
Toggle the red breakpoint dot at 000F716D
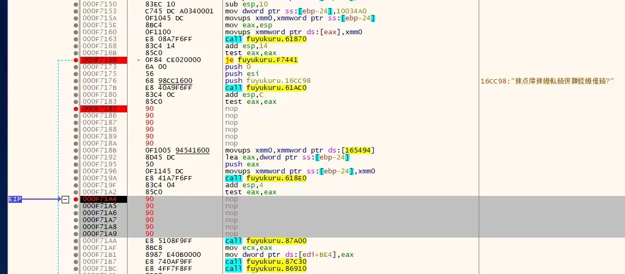[76, 60]
